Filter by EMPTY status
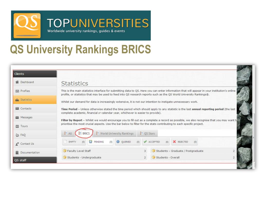263x197 pixels. pos(74,142)
